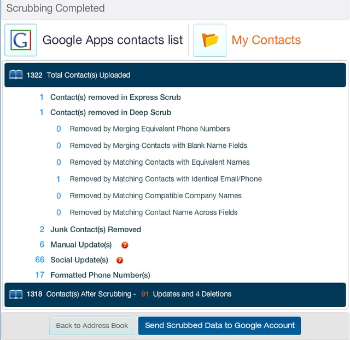350x340 pixels.
Task: Click Back to Address Book button
Action: 92,326
